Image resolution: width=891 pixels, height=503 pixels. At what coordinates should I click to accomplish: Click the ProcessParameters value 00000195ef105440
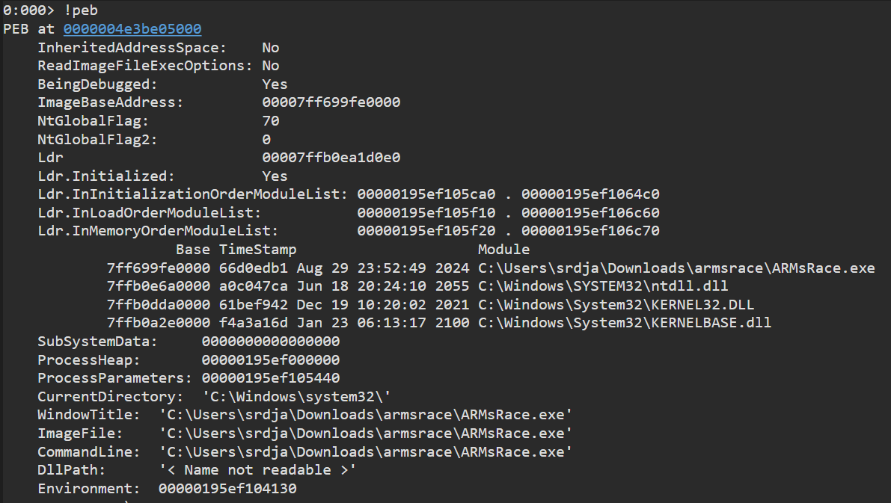coord(271,378)
